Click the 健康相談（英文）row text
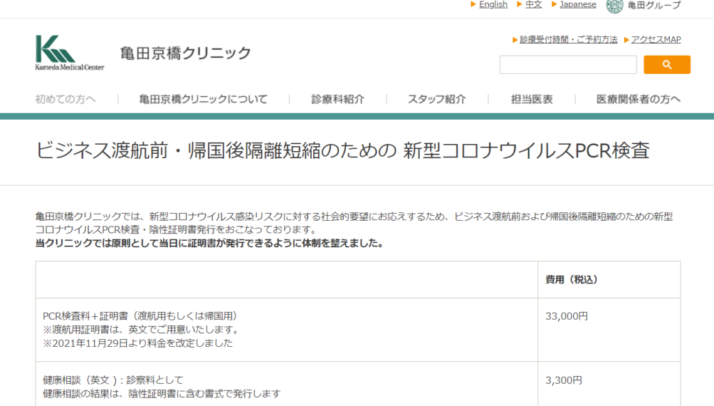This screenshot has width=714, height=406. point(113,380)
